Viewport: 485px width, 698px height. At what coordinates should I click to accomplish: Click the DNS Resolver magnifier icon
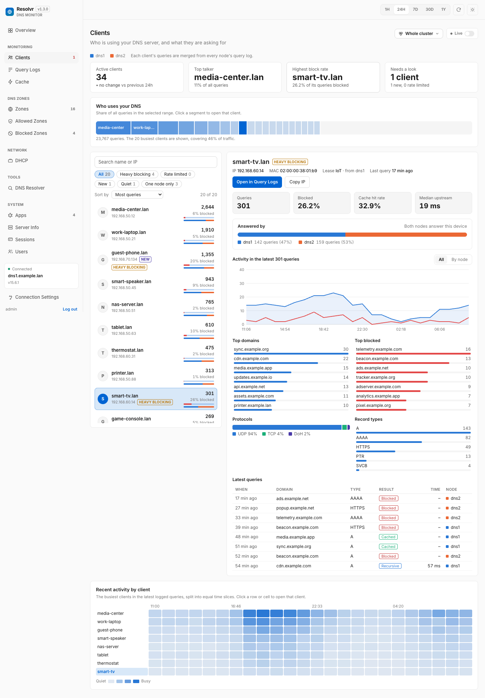coord(10,188)
